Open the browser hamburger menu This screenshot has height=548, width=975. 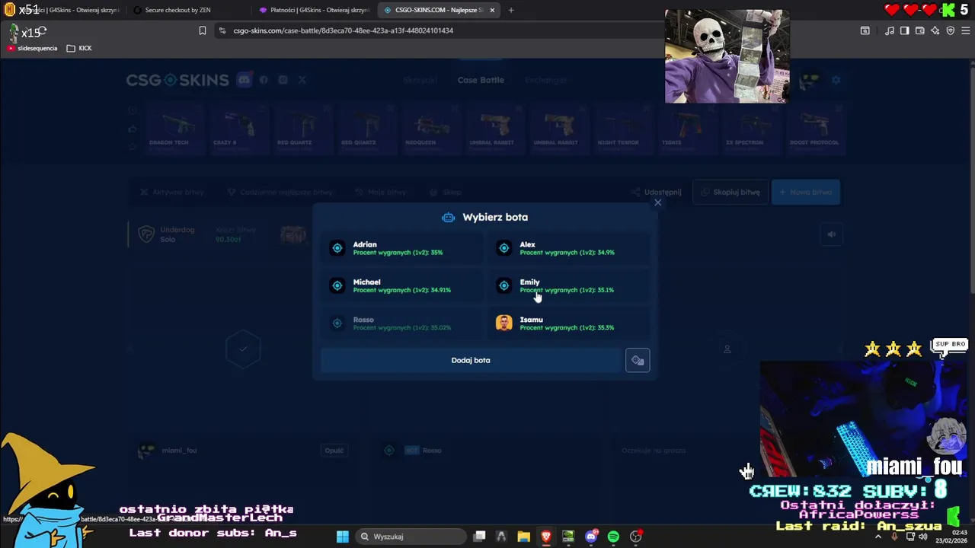966,30
